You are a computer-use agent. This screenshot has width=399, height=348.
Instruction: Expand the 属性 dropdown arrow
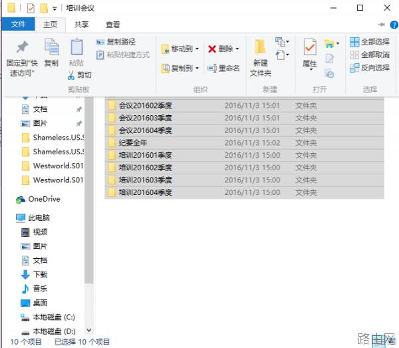tap(311, 69)
